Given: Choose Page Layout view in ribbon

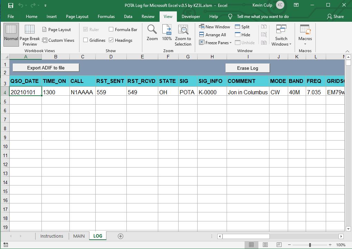Looking at the screenshot, I should pos(57,30).
